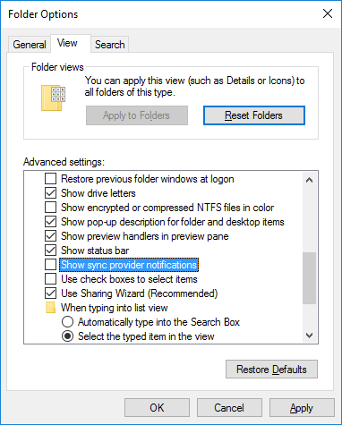The height and width of the screenshot is (425, 342).
Task: Click the Reset Folders button
Action: (x=254, y=115)
